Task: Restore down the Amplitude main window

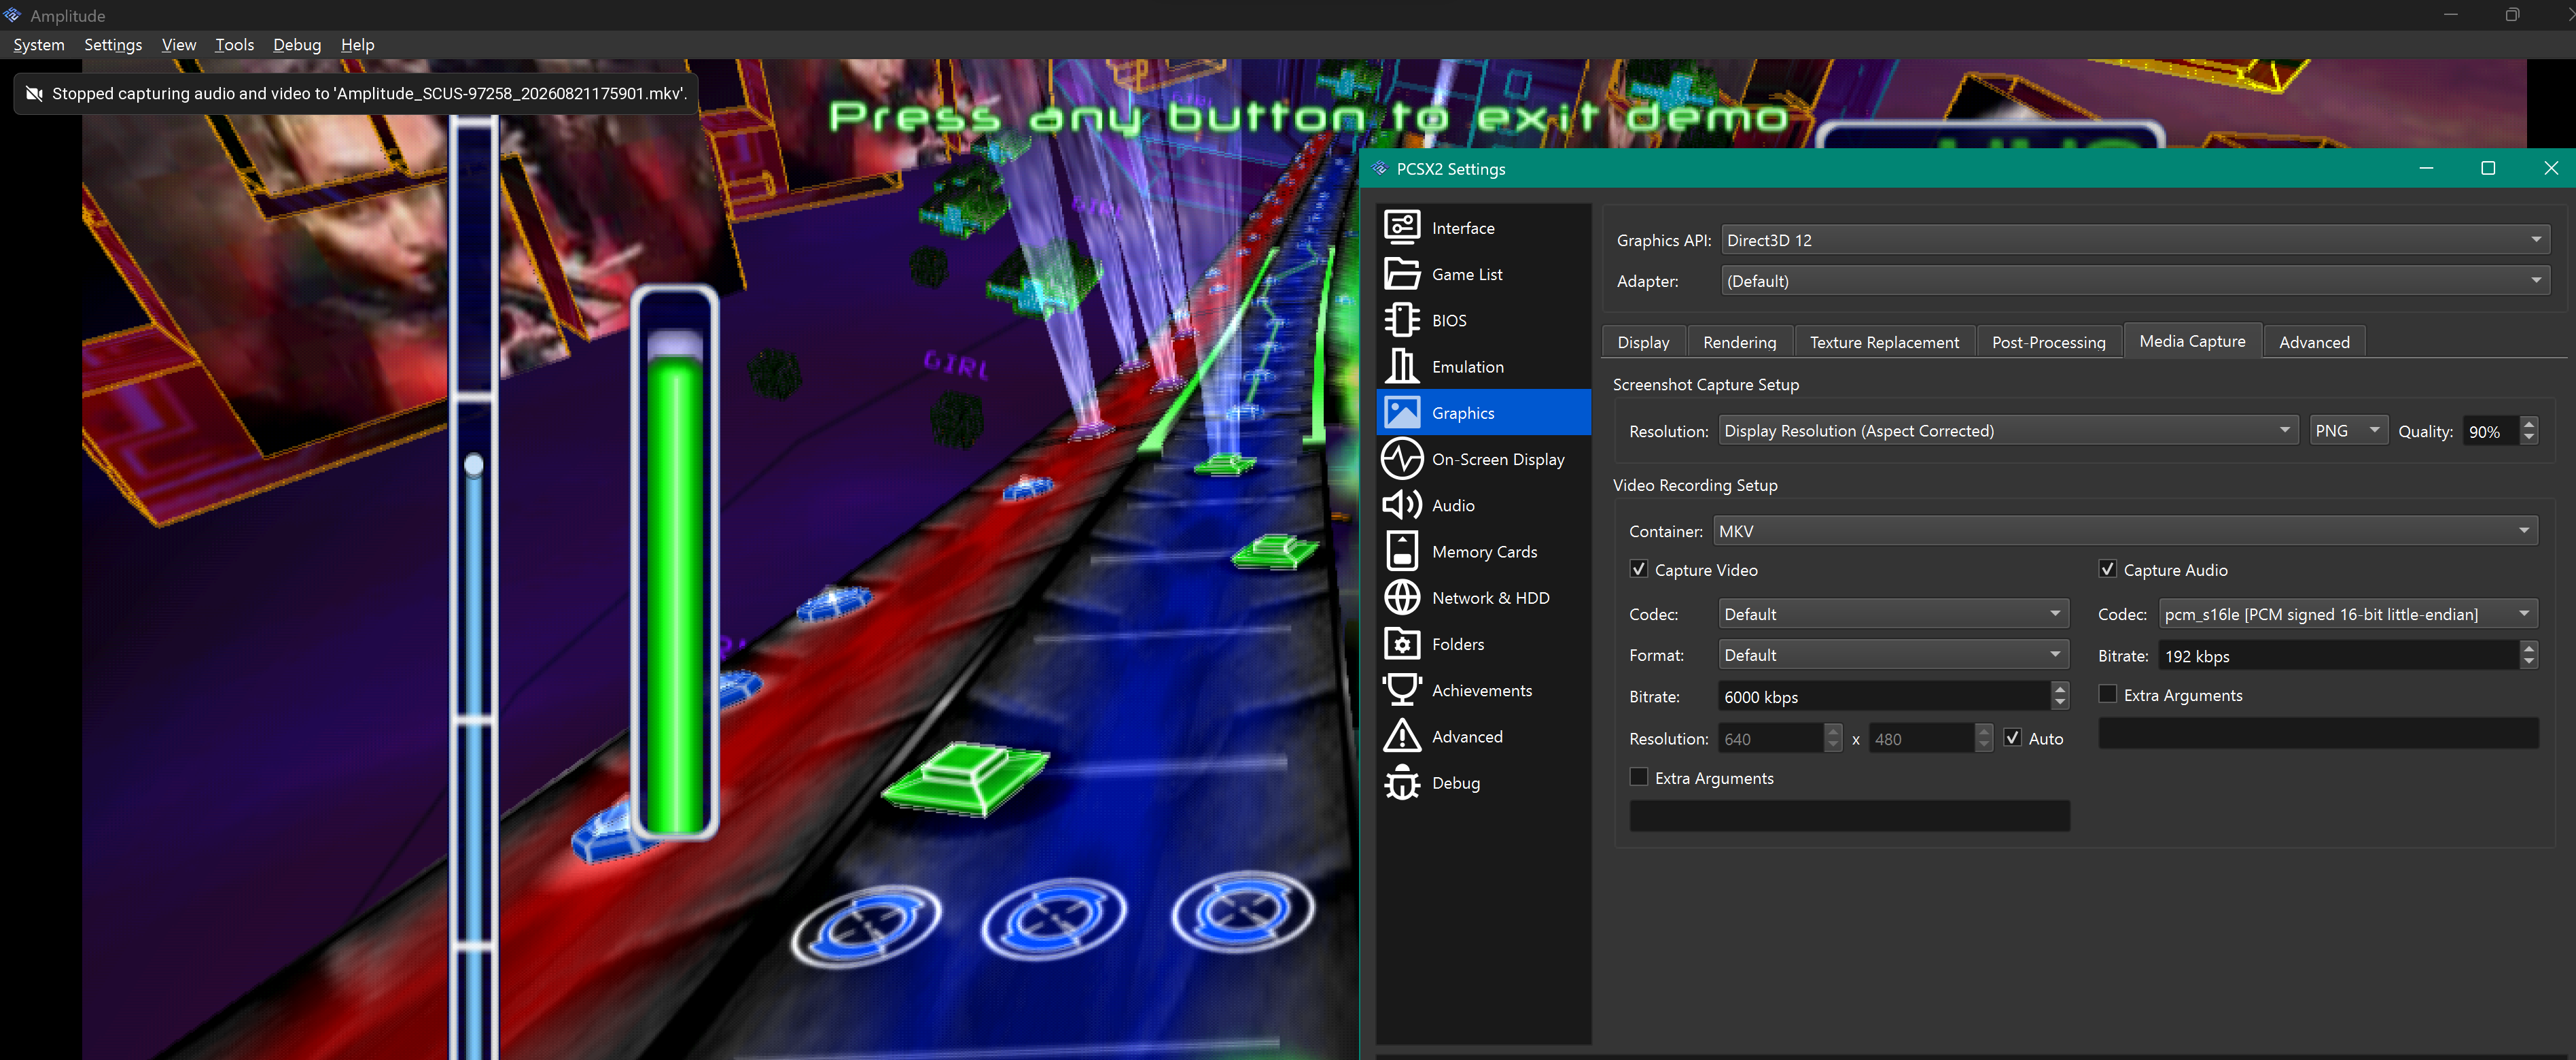Action: [2511, 15]
